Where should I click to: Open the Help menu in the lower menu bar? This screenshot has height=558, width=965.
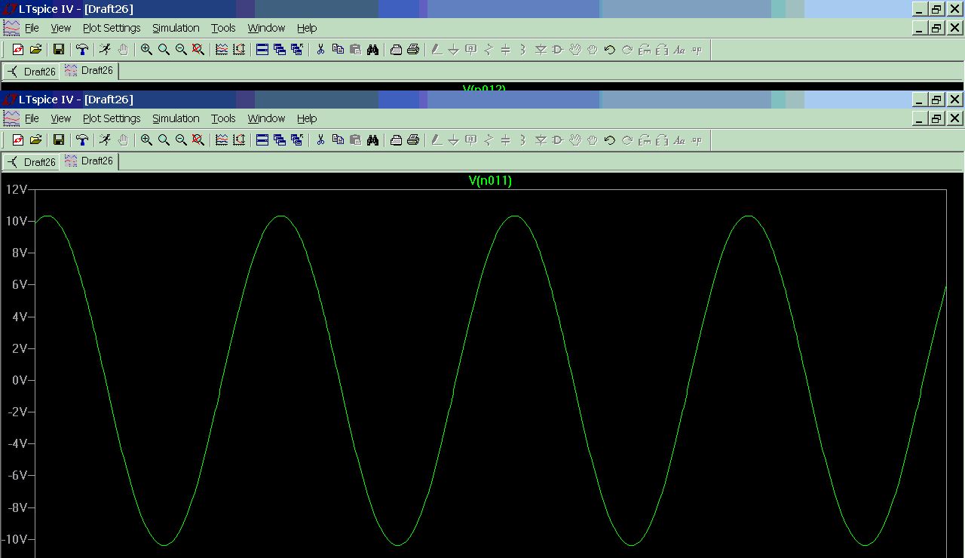pos(307,118)
